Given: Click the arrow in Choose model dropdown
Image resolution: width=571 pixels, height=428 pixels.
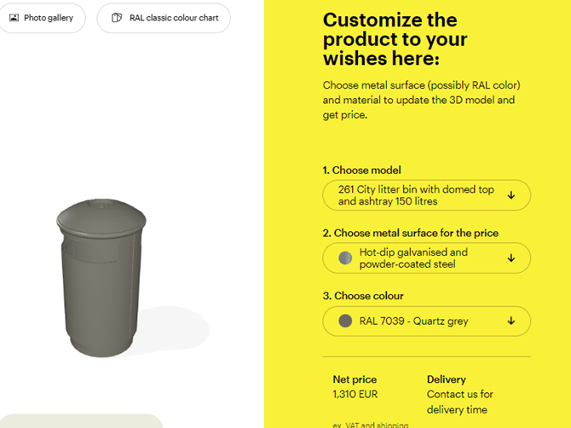Looking at the screenshot, I should click(511, 195).
